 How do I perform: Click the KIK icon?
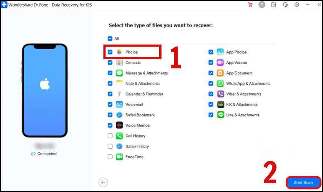click(221, 104)
